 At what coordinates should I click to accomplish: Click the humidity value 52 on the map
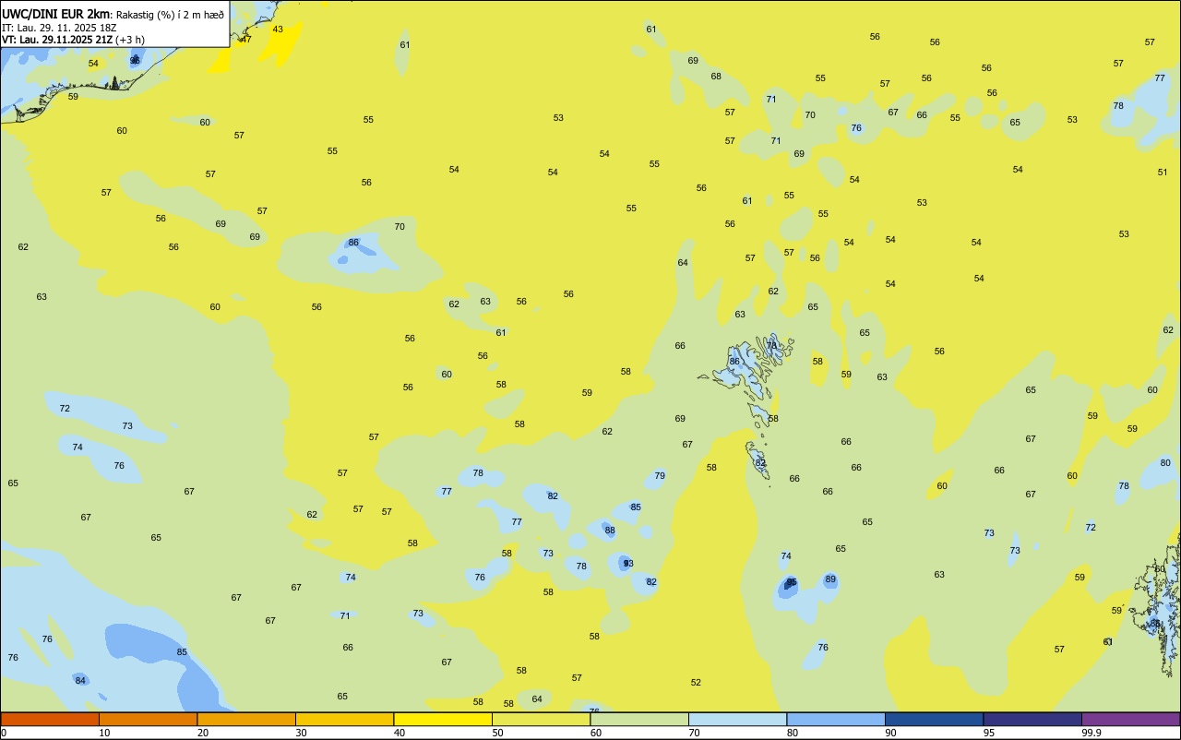pyautogui.click(x=696, y=683)
